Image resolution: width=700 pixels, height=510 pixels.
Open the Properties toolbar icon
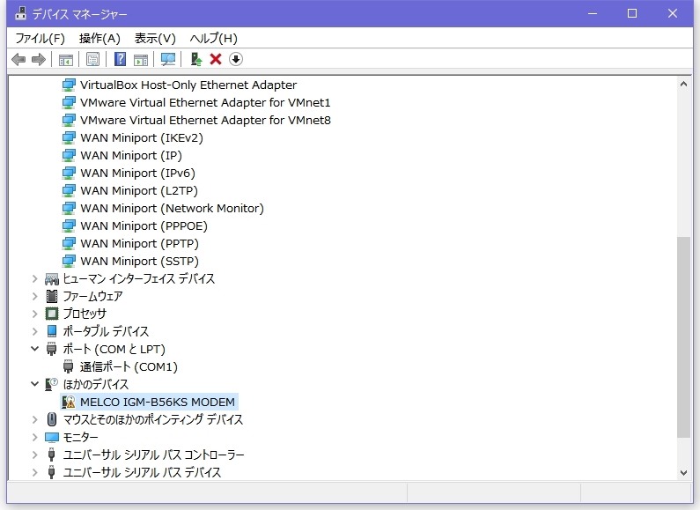(92, 59)
